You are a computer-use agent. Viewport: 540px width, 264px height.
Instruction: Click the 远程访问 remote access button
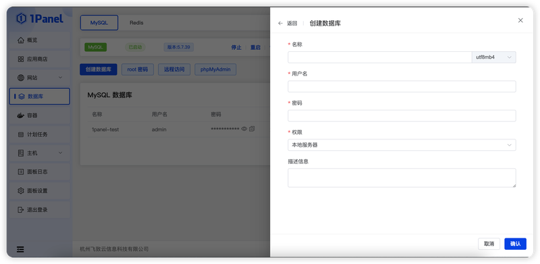174,69
